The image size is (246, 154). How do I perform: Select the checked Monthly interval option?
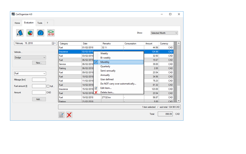[105, 62]
